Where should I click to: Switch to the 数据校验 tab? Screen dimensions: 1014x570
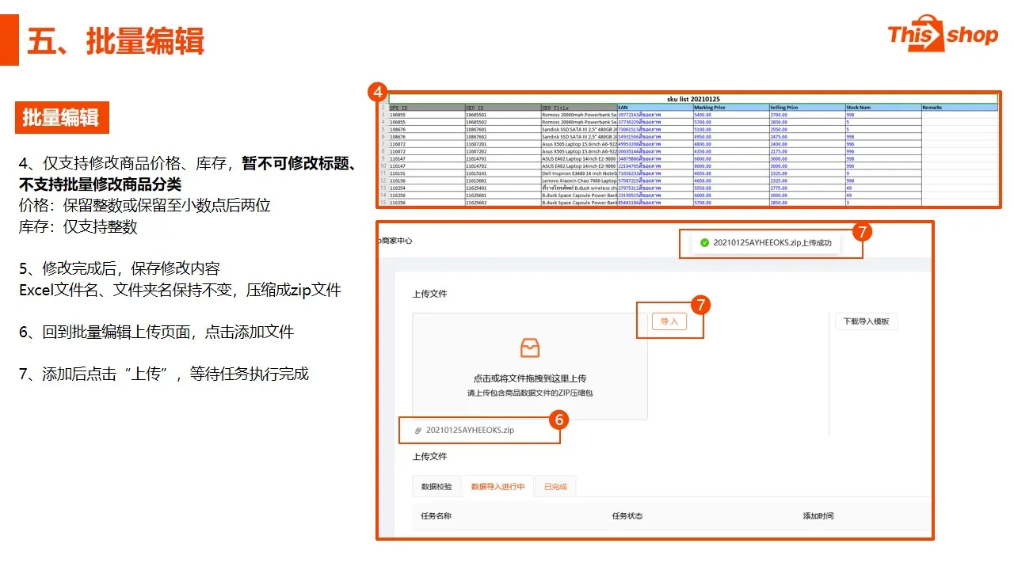pos(436,486)
